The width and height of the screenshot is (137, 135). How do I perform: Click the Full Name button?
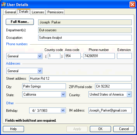click(x=20, y=22)
